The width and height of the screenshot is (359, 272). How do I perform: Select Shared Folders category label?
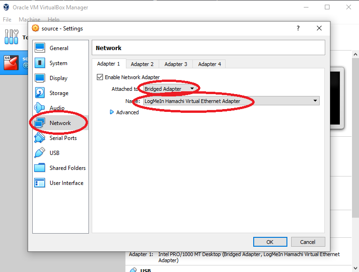68,168
